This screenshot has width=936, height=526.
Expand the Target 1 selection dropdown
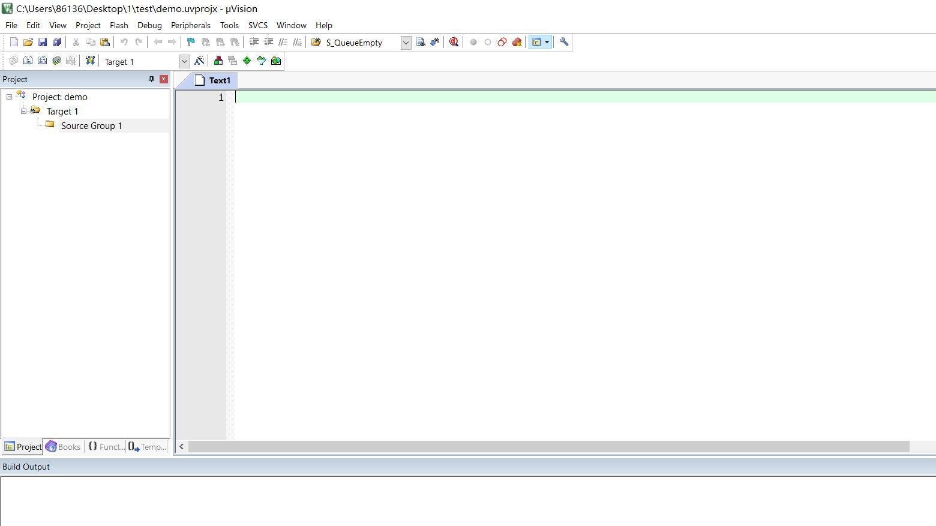click(x=184, y=61)
